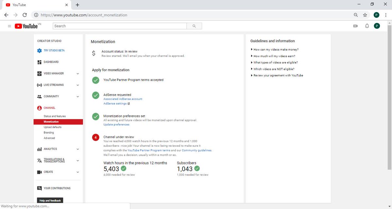
Task: Click the Analytics bar chart icon
Action: [x=40, y=149]
